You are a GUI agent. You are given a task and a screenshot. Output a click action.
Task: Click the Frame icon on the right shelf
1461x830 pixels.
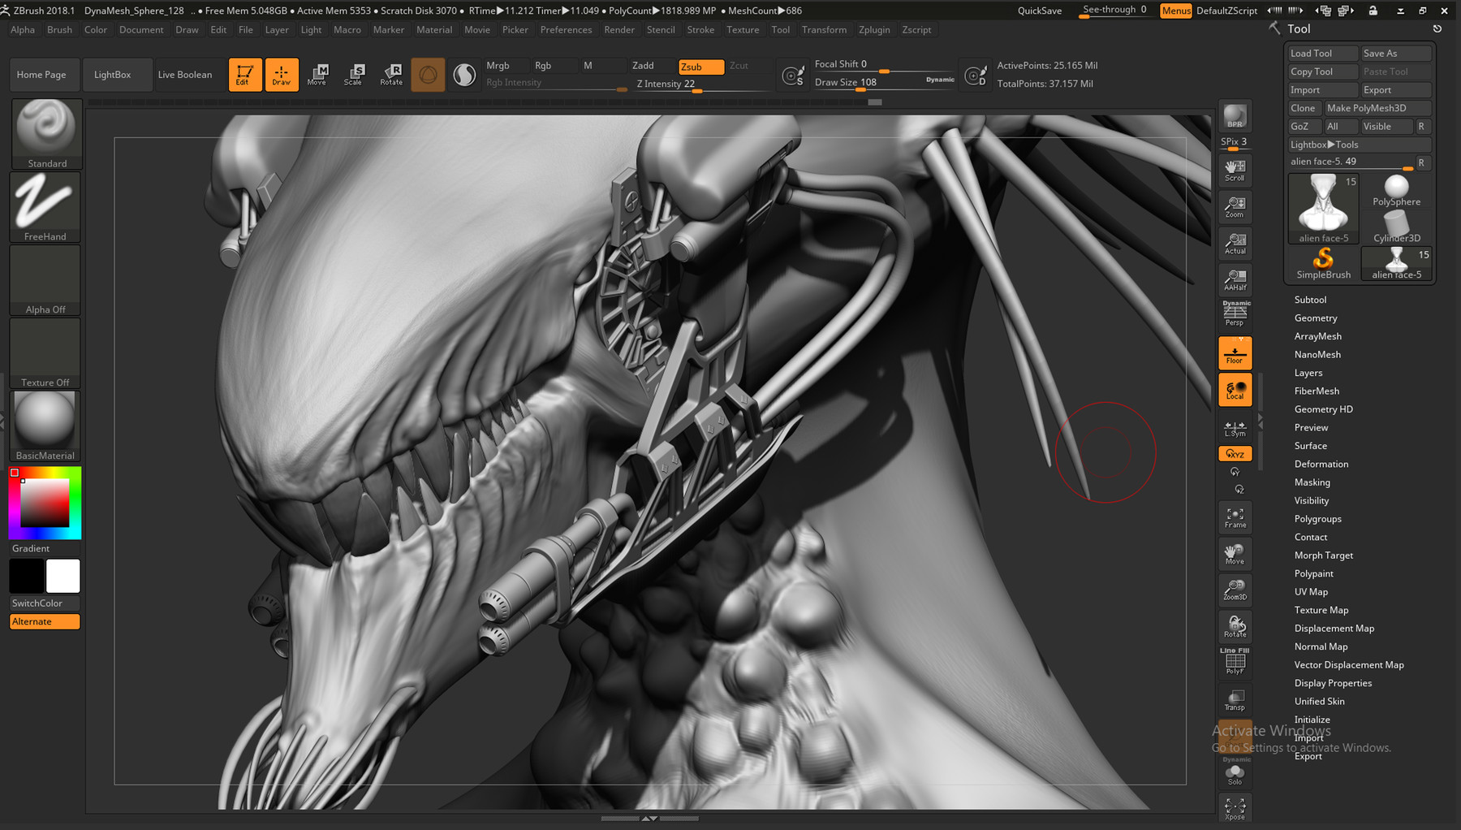pyautogui.click(x=1235, y=517)
